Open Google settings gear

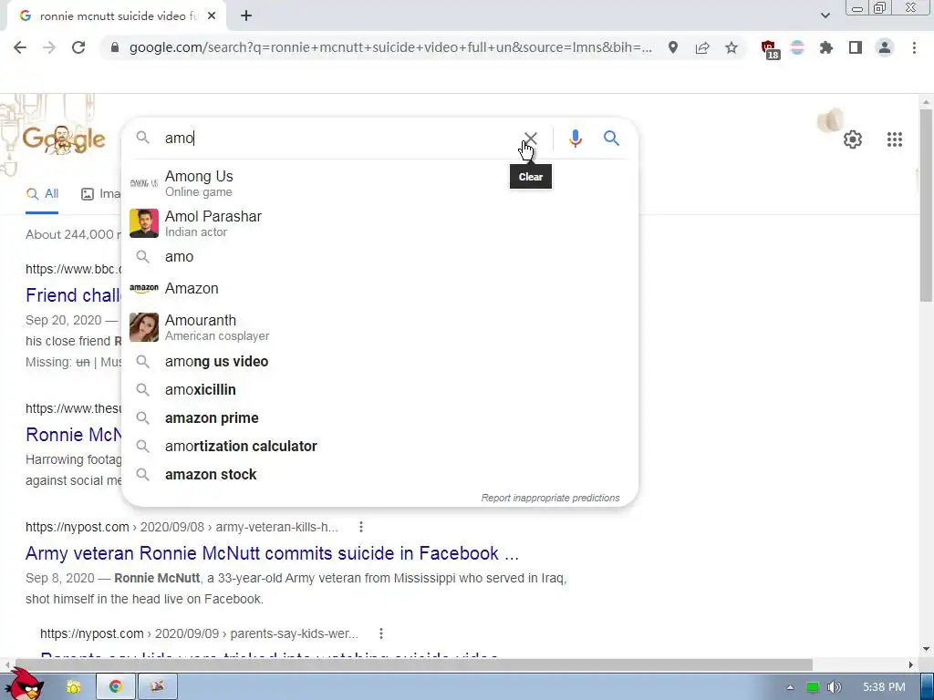tap(853, 139)
